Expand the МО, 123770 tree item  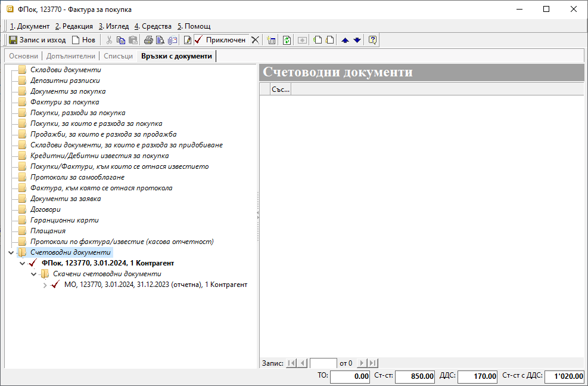point(45,285)
